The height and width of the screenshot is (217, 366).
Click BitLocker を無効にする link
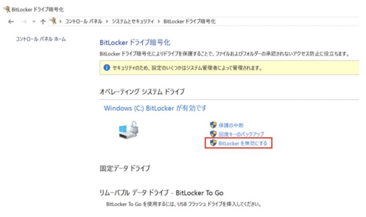[x=243, y=143]
